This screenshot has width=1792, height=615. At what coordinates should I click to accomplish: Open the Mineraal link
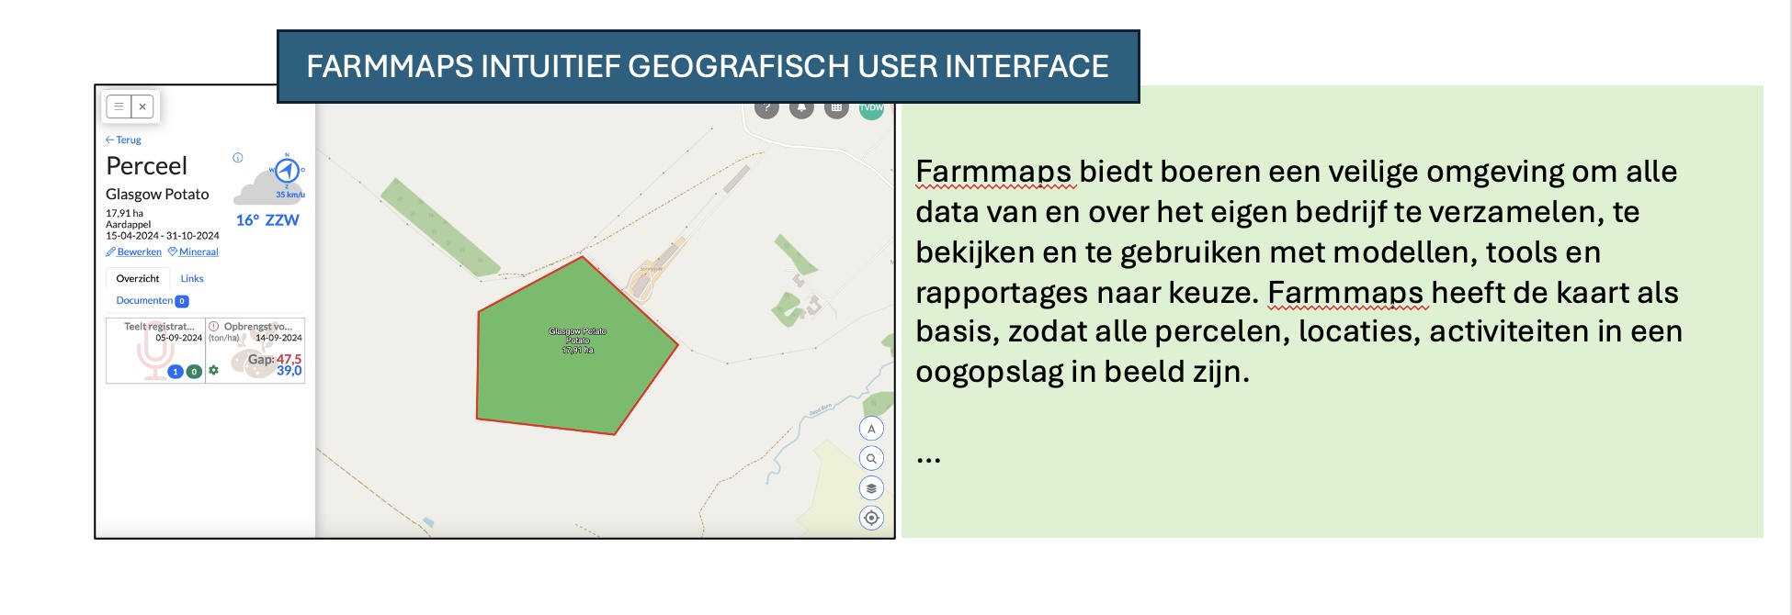[x=193, y=252]
